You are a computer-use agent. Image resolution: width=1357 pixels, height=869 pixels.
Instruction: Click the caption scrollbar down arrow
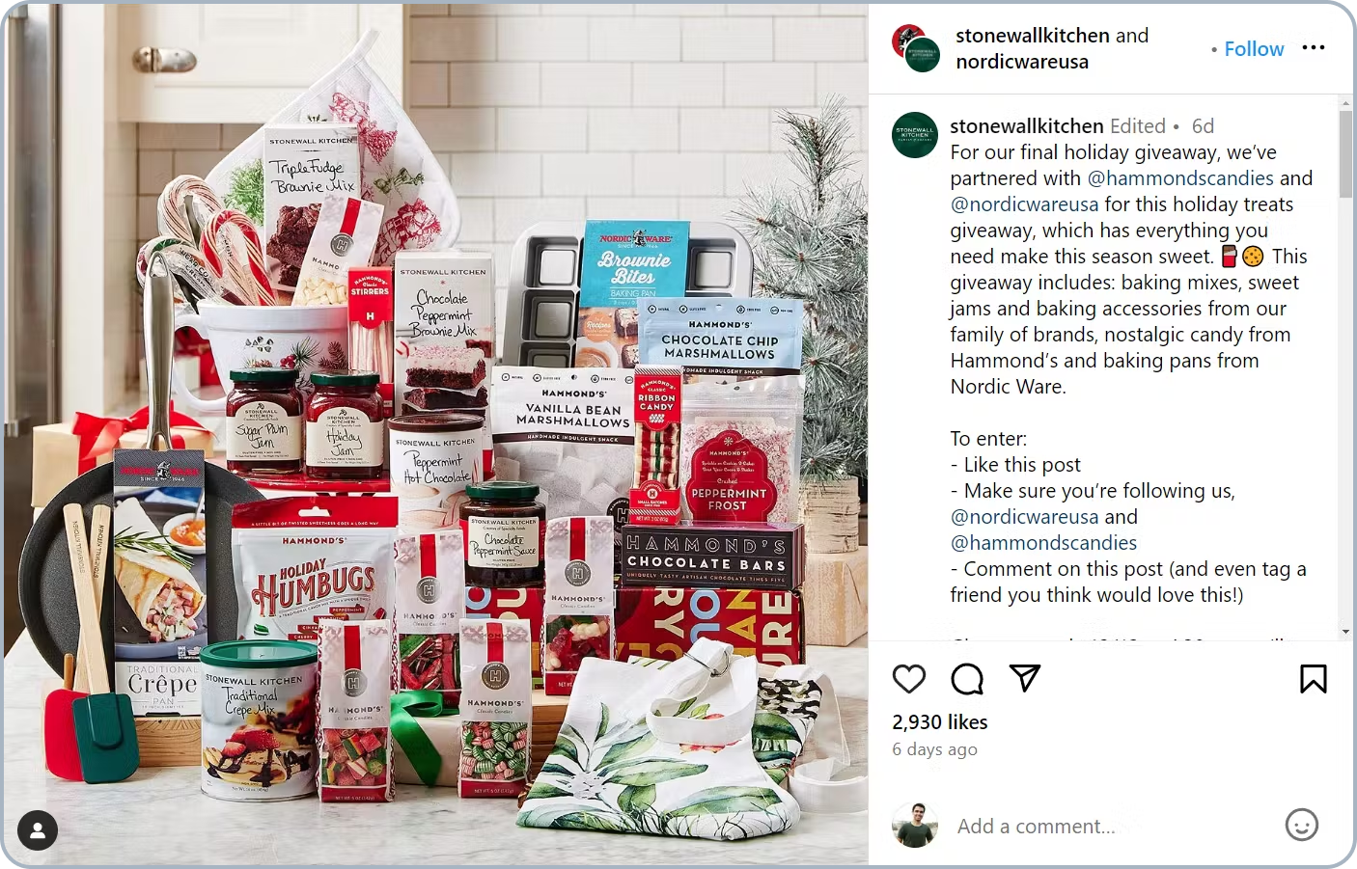click(x=1345, y=632)
